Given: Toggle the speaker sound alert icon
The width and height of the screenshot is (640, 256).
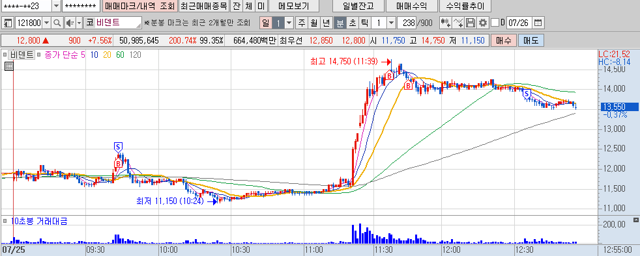Looking at the screenshot, I should [x=70, y=23].
